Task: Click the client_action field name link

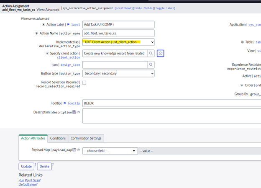Action: coord(69,57)
